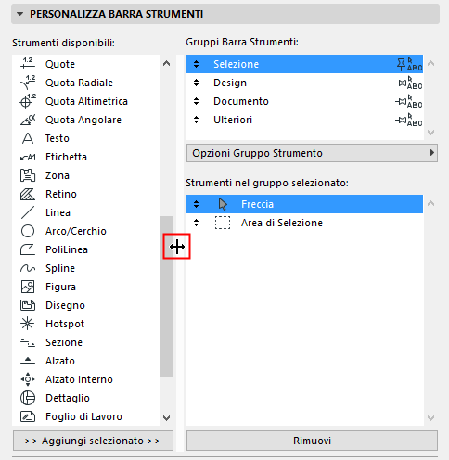Select the Quota Radiale tool icon
449x460 pixels.
28,83
